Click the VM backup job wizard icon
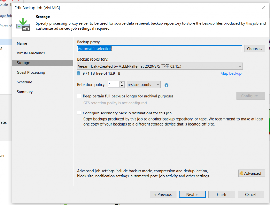 (x=23, y=25)
